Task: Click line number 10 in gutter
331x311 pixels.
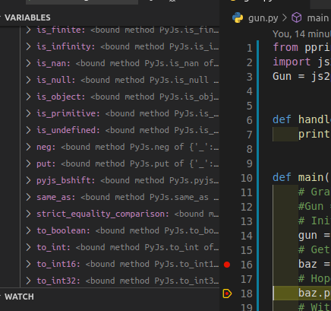Action: point(247,178)
